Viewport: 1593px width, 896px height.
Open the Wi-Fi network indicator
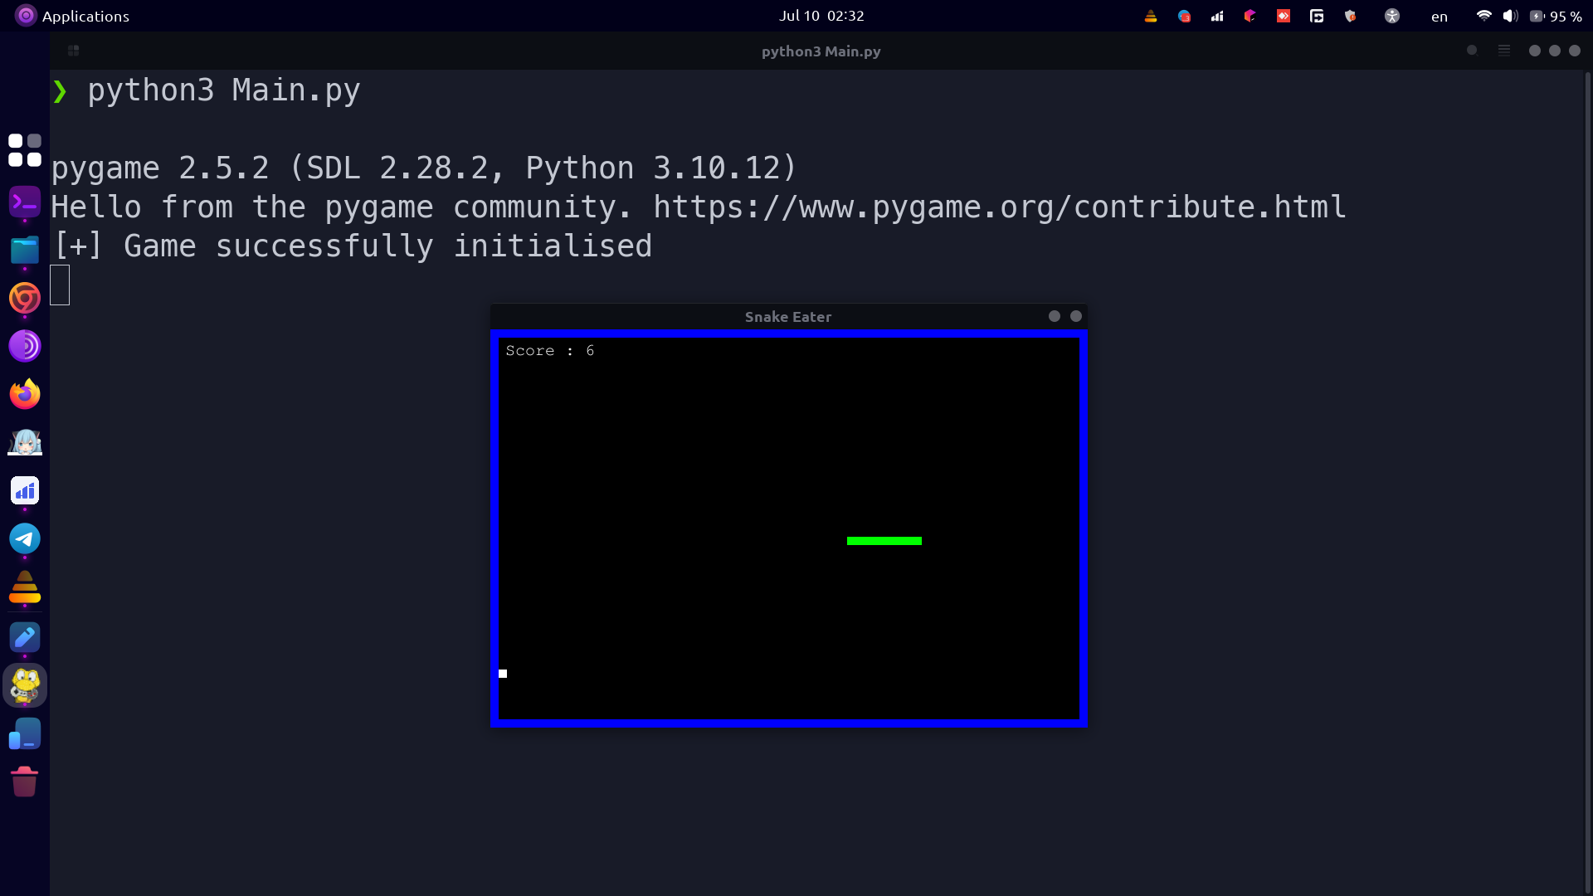pos(1483,16)
